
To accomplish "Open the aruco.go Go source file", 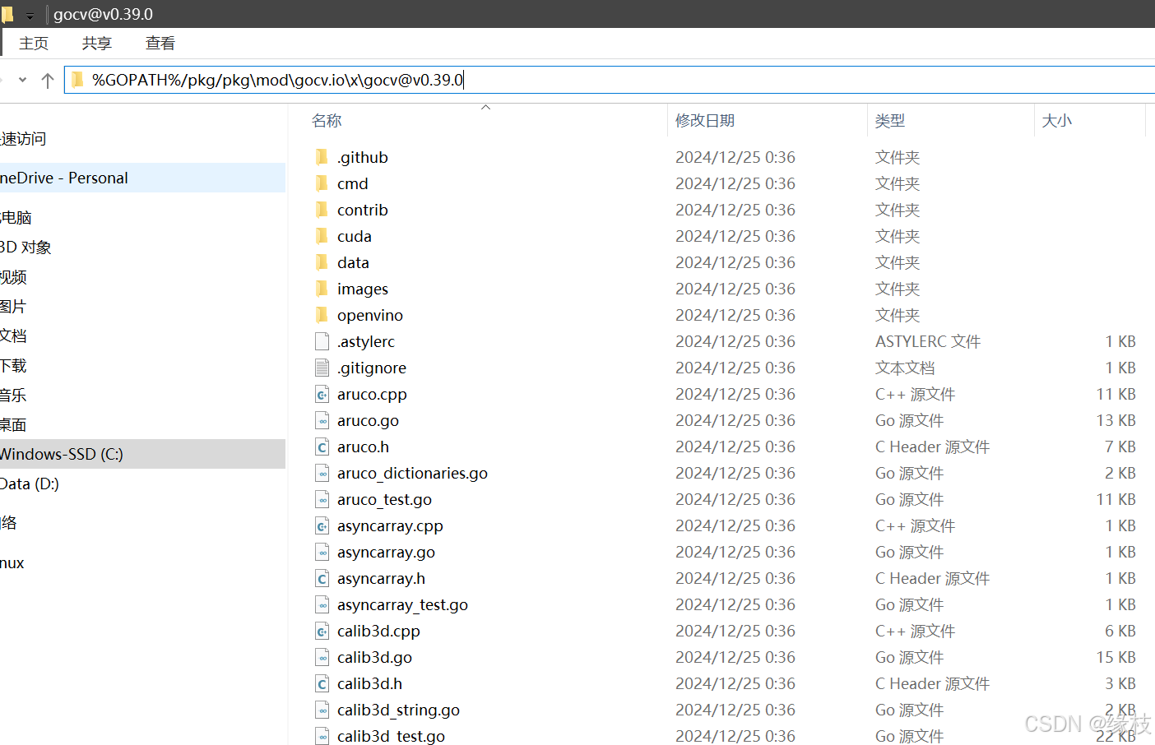I will click(367, 420).
